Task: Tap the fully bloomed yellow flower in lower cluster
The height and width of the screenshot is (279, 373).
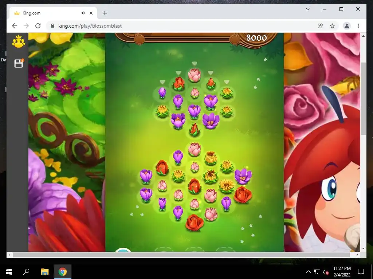Action: pyautogui.click(x=227, y=186)
